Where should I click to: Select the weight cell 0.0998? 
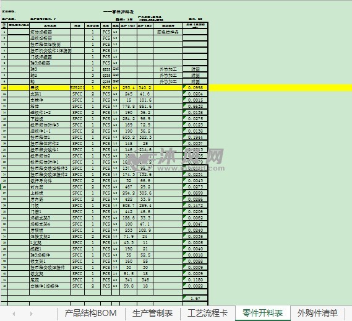point(195,88)
